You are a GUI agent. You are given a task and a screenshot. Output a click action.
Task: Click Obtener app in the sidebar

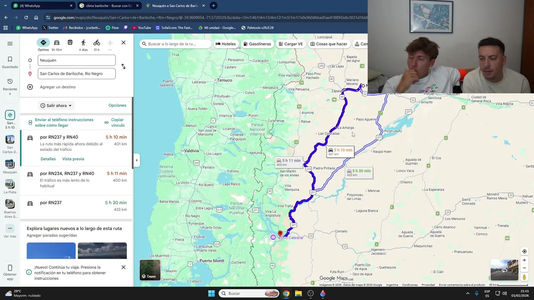10,272
